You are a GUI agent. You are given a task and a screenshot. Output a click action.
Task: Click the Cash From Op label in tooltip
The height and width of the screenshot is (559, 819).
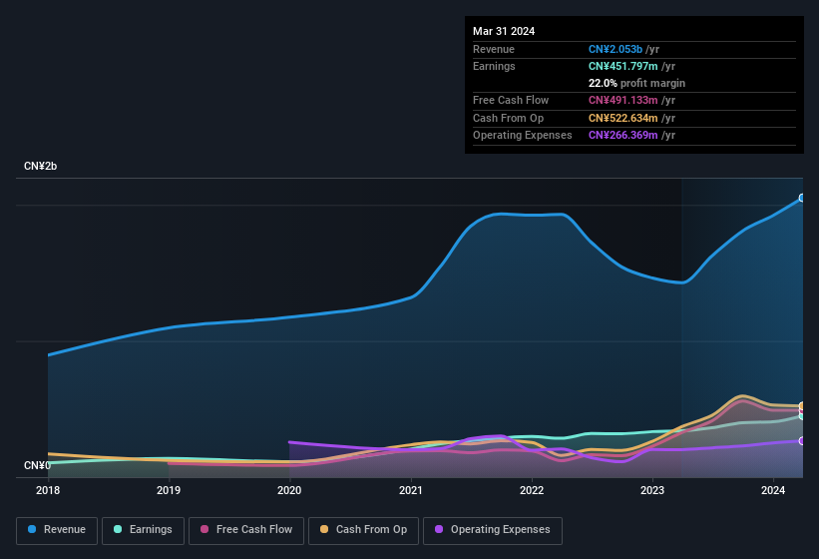point(508,118)
